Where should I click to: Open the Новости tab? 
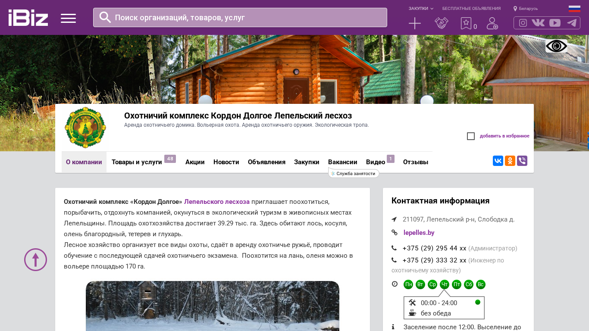point(226,162)
